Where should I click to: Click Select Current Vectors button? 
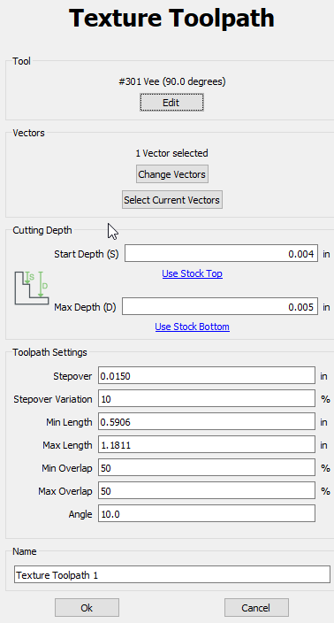[x=172, y=199]
